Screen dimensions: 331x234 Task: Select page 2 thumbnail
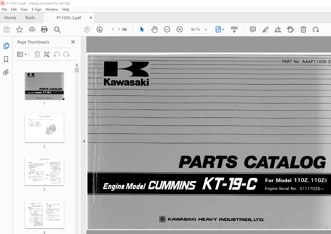(44, 129)
